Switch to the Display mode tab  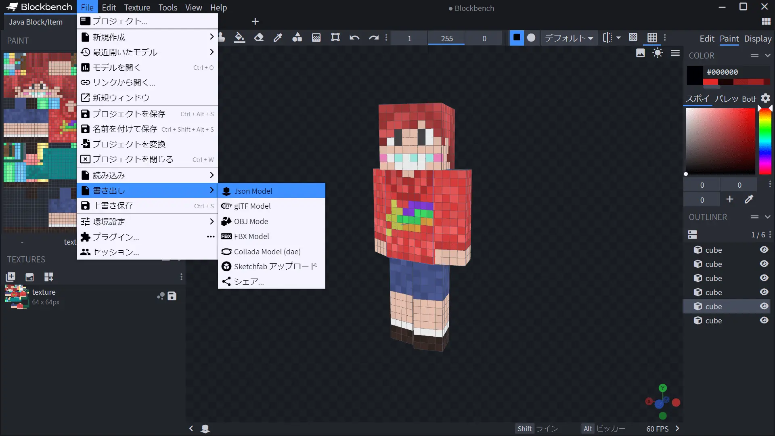tap(758, 39)
